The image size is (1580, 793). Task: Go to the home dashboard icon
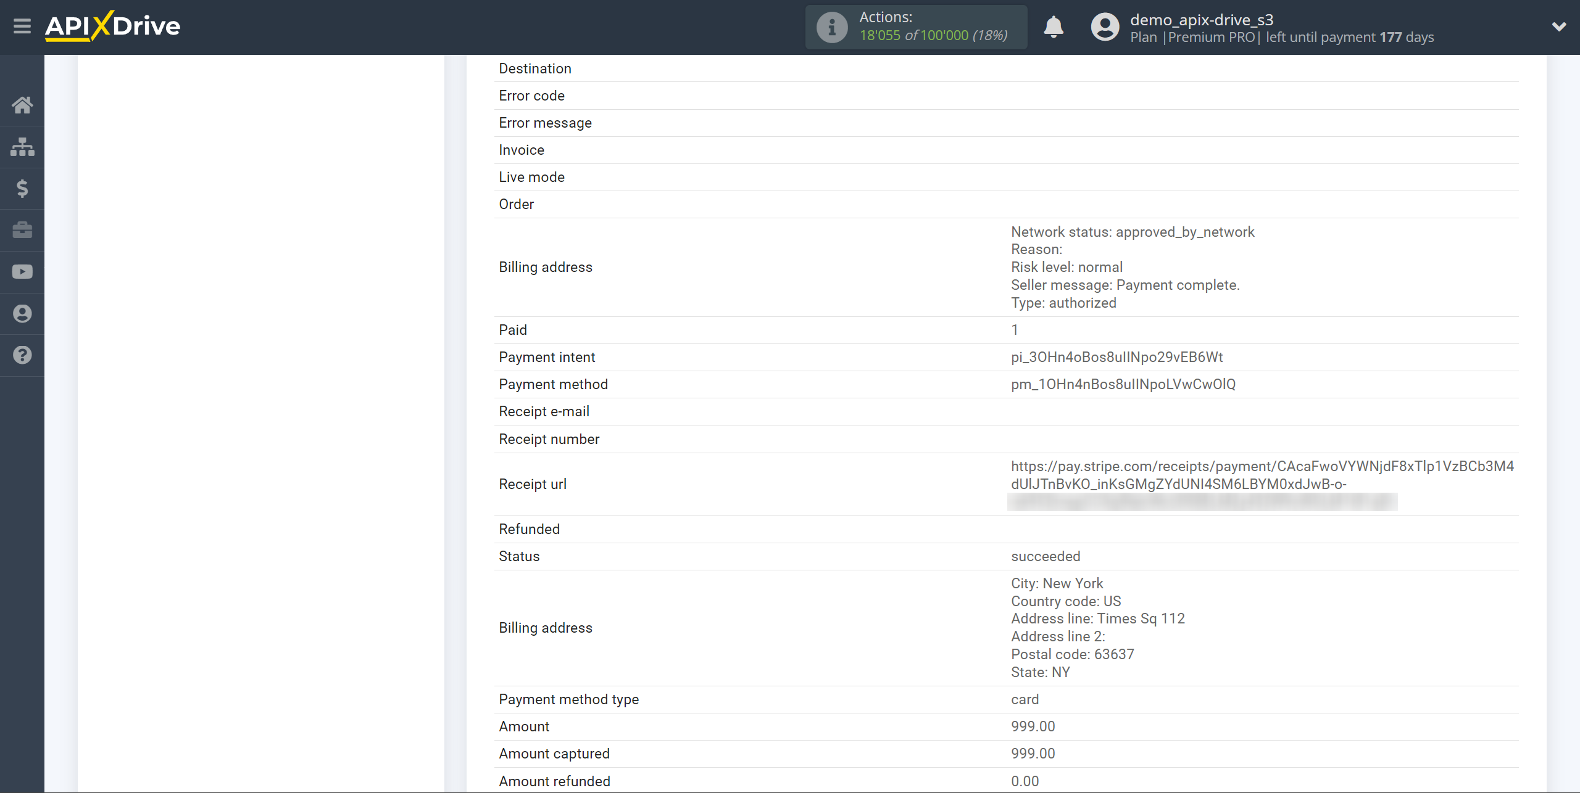[22, 105]
